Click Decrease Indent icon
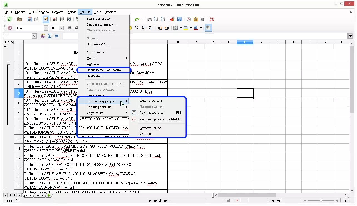Screen dimensions: 357x206 coord(160,28)
